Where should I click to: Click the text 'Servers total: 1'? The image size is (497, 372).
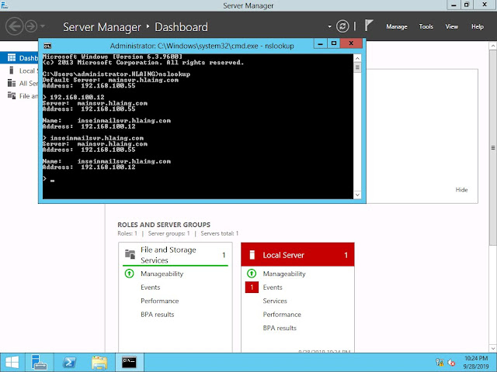(x=219, y=233)
